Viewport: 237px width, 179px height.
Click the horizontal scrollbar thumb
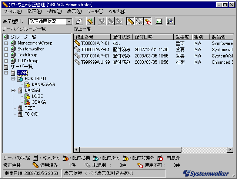[x=130, y=150]
